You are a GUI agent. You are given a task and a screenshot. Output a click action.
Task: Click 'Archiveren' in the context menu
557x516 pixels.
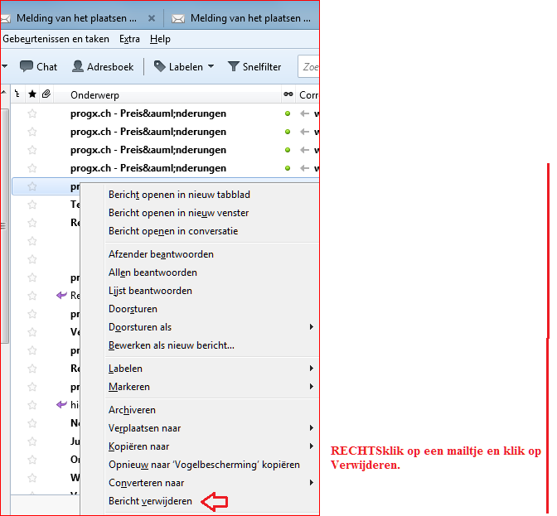coord(132,410)
